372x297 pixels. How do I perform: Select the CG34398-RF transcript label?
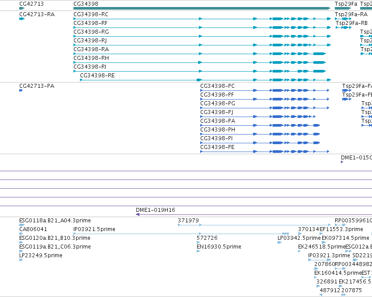(x=90, y=23)
